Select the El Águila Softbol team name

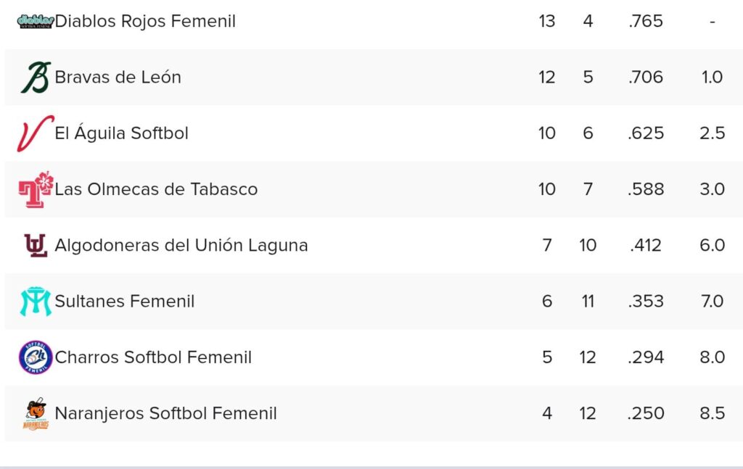point(121,133)
